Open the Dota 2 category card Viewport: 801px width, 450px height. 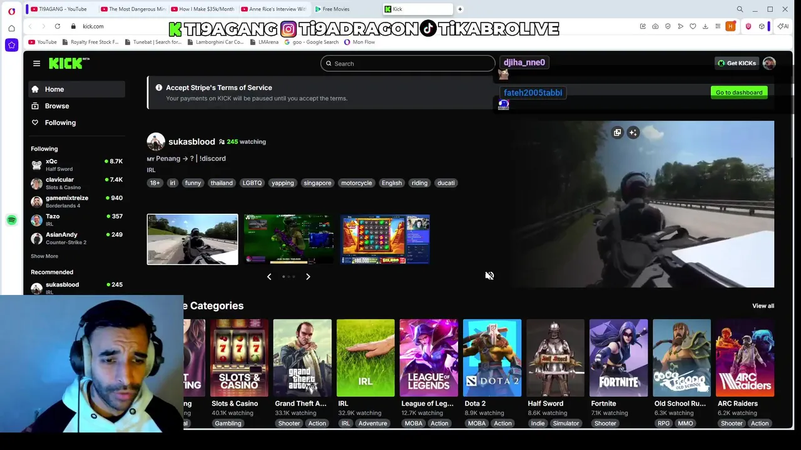(x=492, y=358)
